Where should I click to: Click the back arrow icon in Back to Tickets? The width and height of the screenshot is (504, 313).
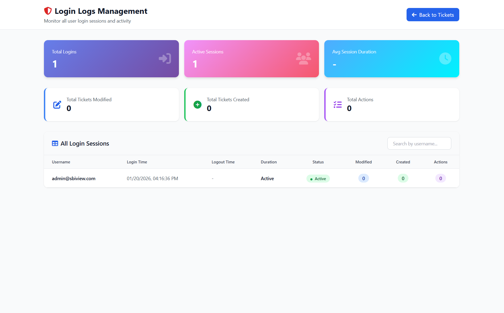[x=414, y=15]
